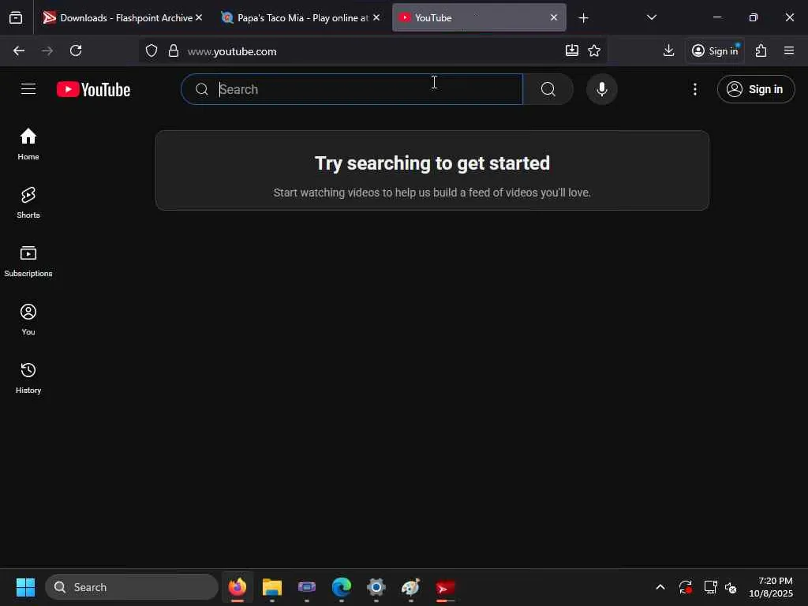
Task: Open Shorts from the sidebar
Action: (28, 203)
